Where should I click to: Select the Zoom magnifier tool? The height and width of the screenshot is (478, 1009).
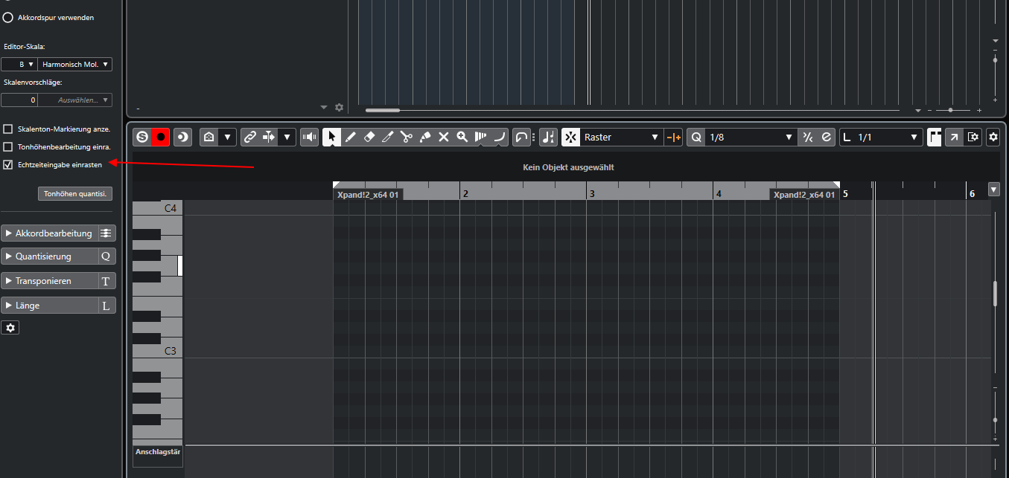point(462,137)
